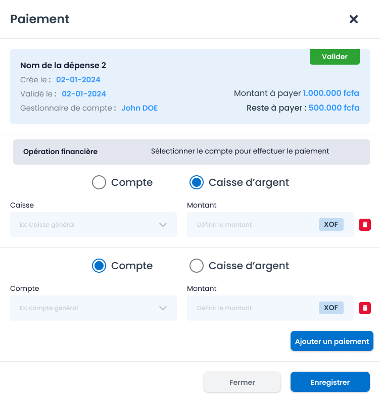Delete the first payment row via the trash icon
Viewport: 380px width, 402px height.
[x=365, y=225]
